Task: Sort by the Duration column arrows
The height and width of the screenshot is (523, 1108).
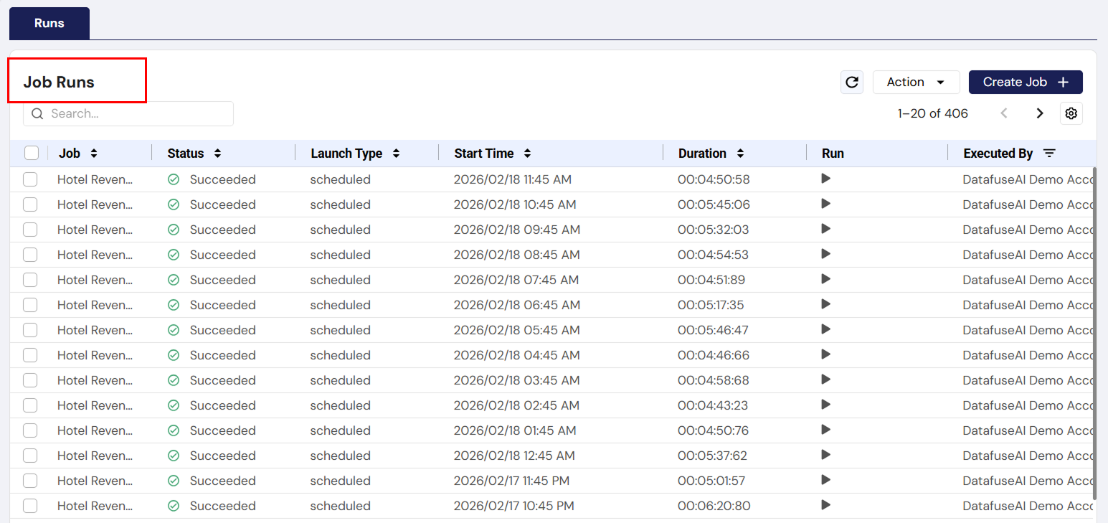Action: point(740,153)
